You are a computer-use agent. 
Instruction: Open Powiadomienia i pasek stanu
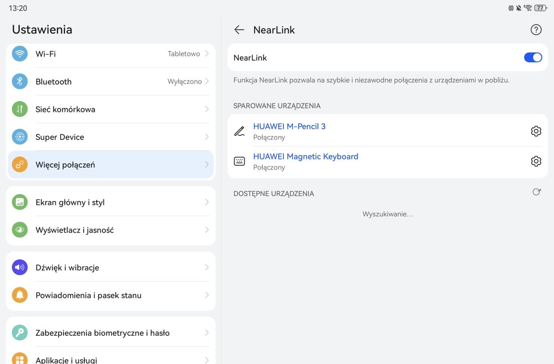[111, 295]
